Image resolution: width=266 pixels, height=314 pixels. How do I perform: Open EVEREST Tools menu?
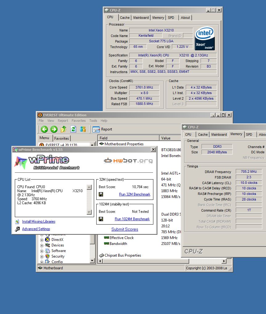[x=93, y=121]
